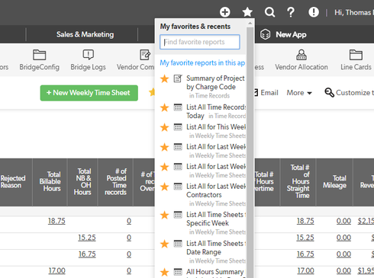Unfavorite List All Time Sheets Specific Week star
The image size is (374, 278).
pyautogui.click(x=165, y=215)
